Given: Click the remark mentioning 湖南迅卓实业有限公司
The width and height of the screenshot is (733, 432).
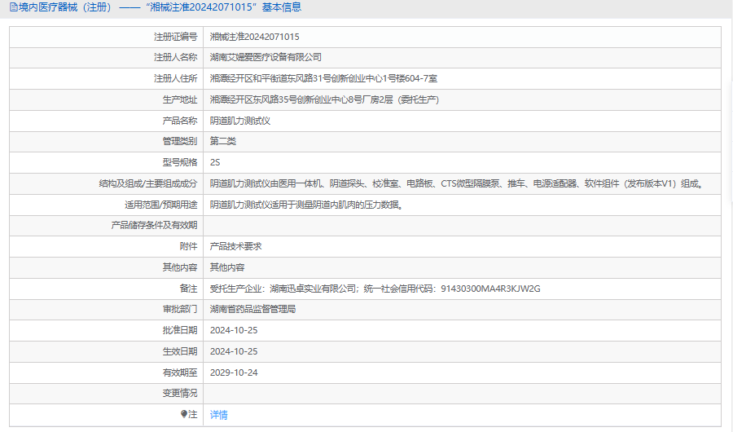Looking at the screenshot, I should 375,289.
